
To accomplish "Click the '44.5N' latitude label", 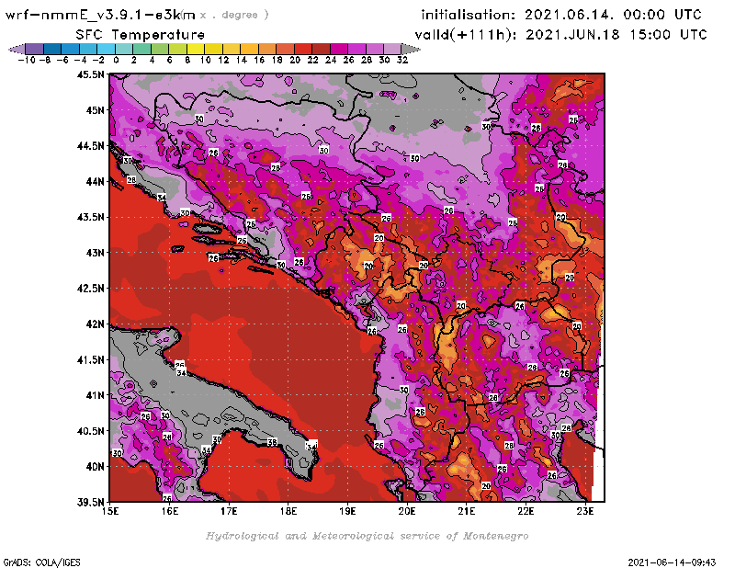I will [90, 146].
